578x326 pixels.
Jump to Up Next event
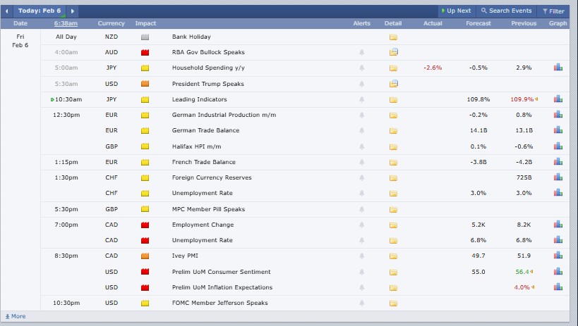pos(455,11)
